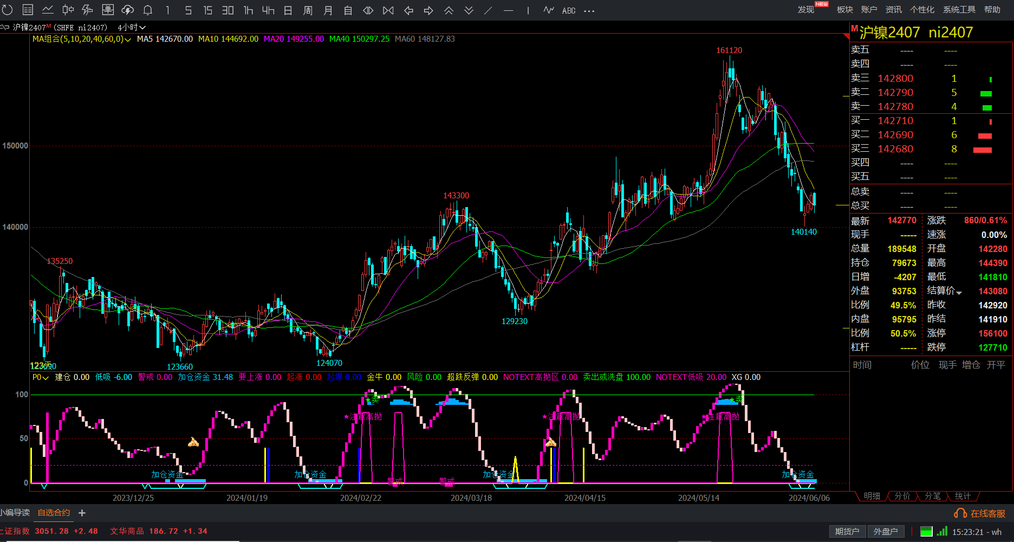Click the cloud lightning icon
Viewport: 1014px width, 542px height.
128,10
